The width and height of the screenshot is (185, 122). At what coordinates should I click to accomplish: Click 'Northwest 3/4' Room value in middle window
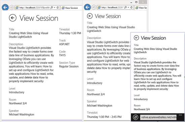tap(96, 94)
